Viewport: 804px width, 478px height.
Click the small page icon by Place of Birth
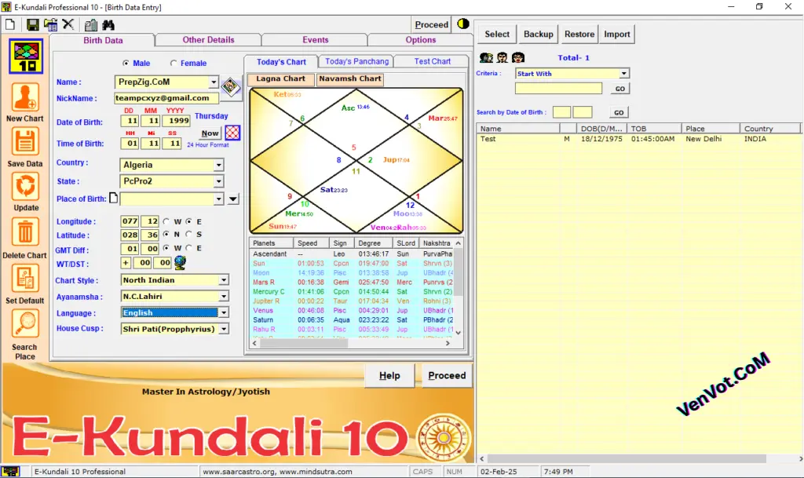coord(114,198)
